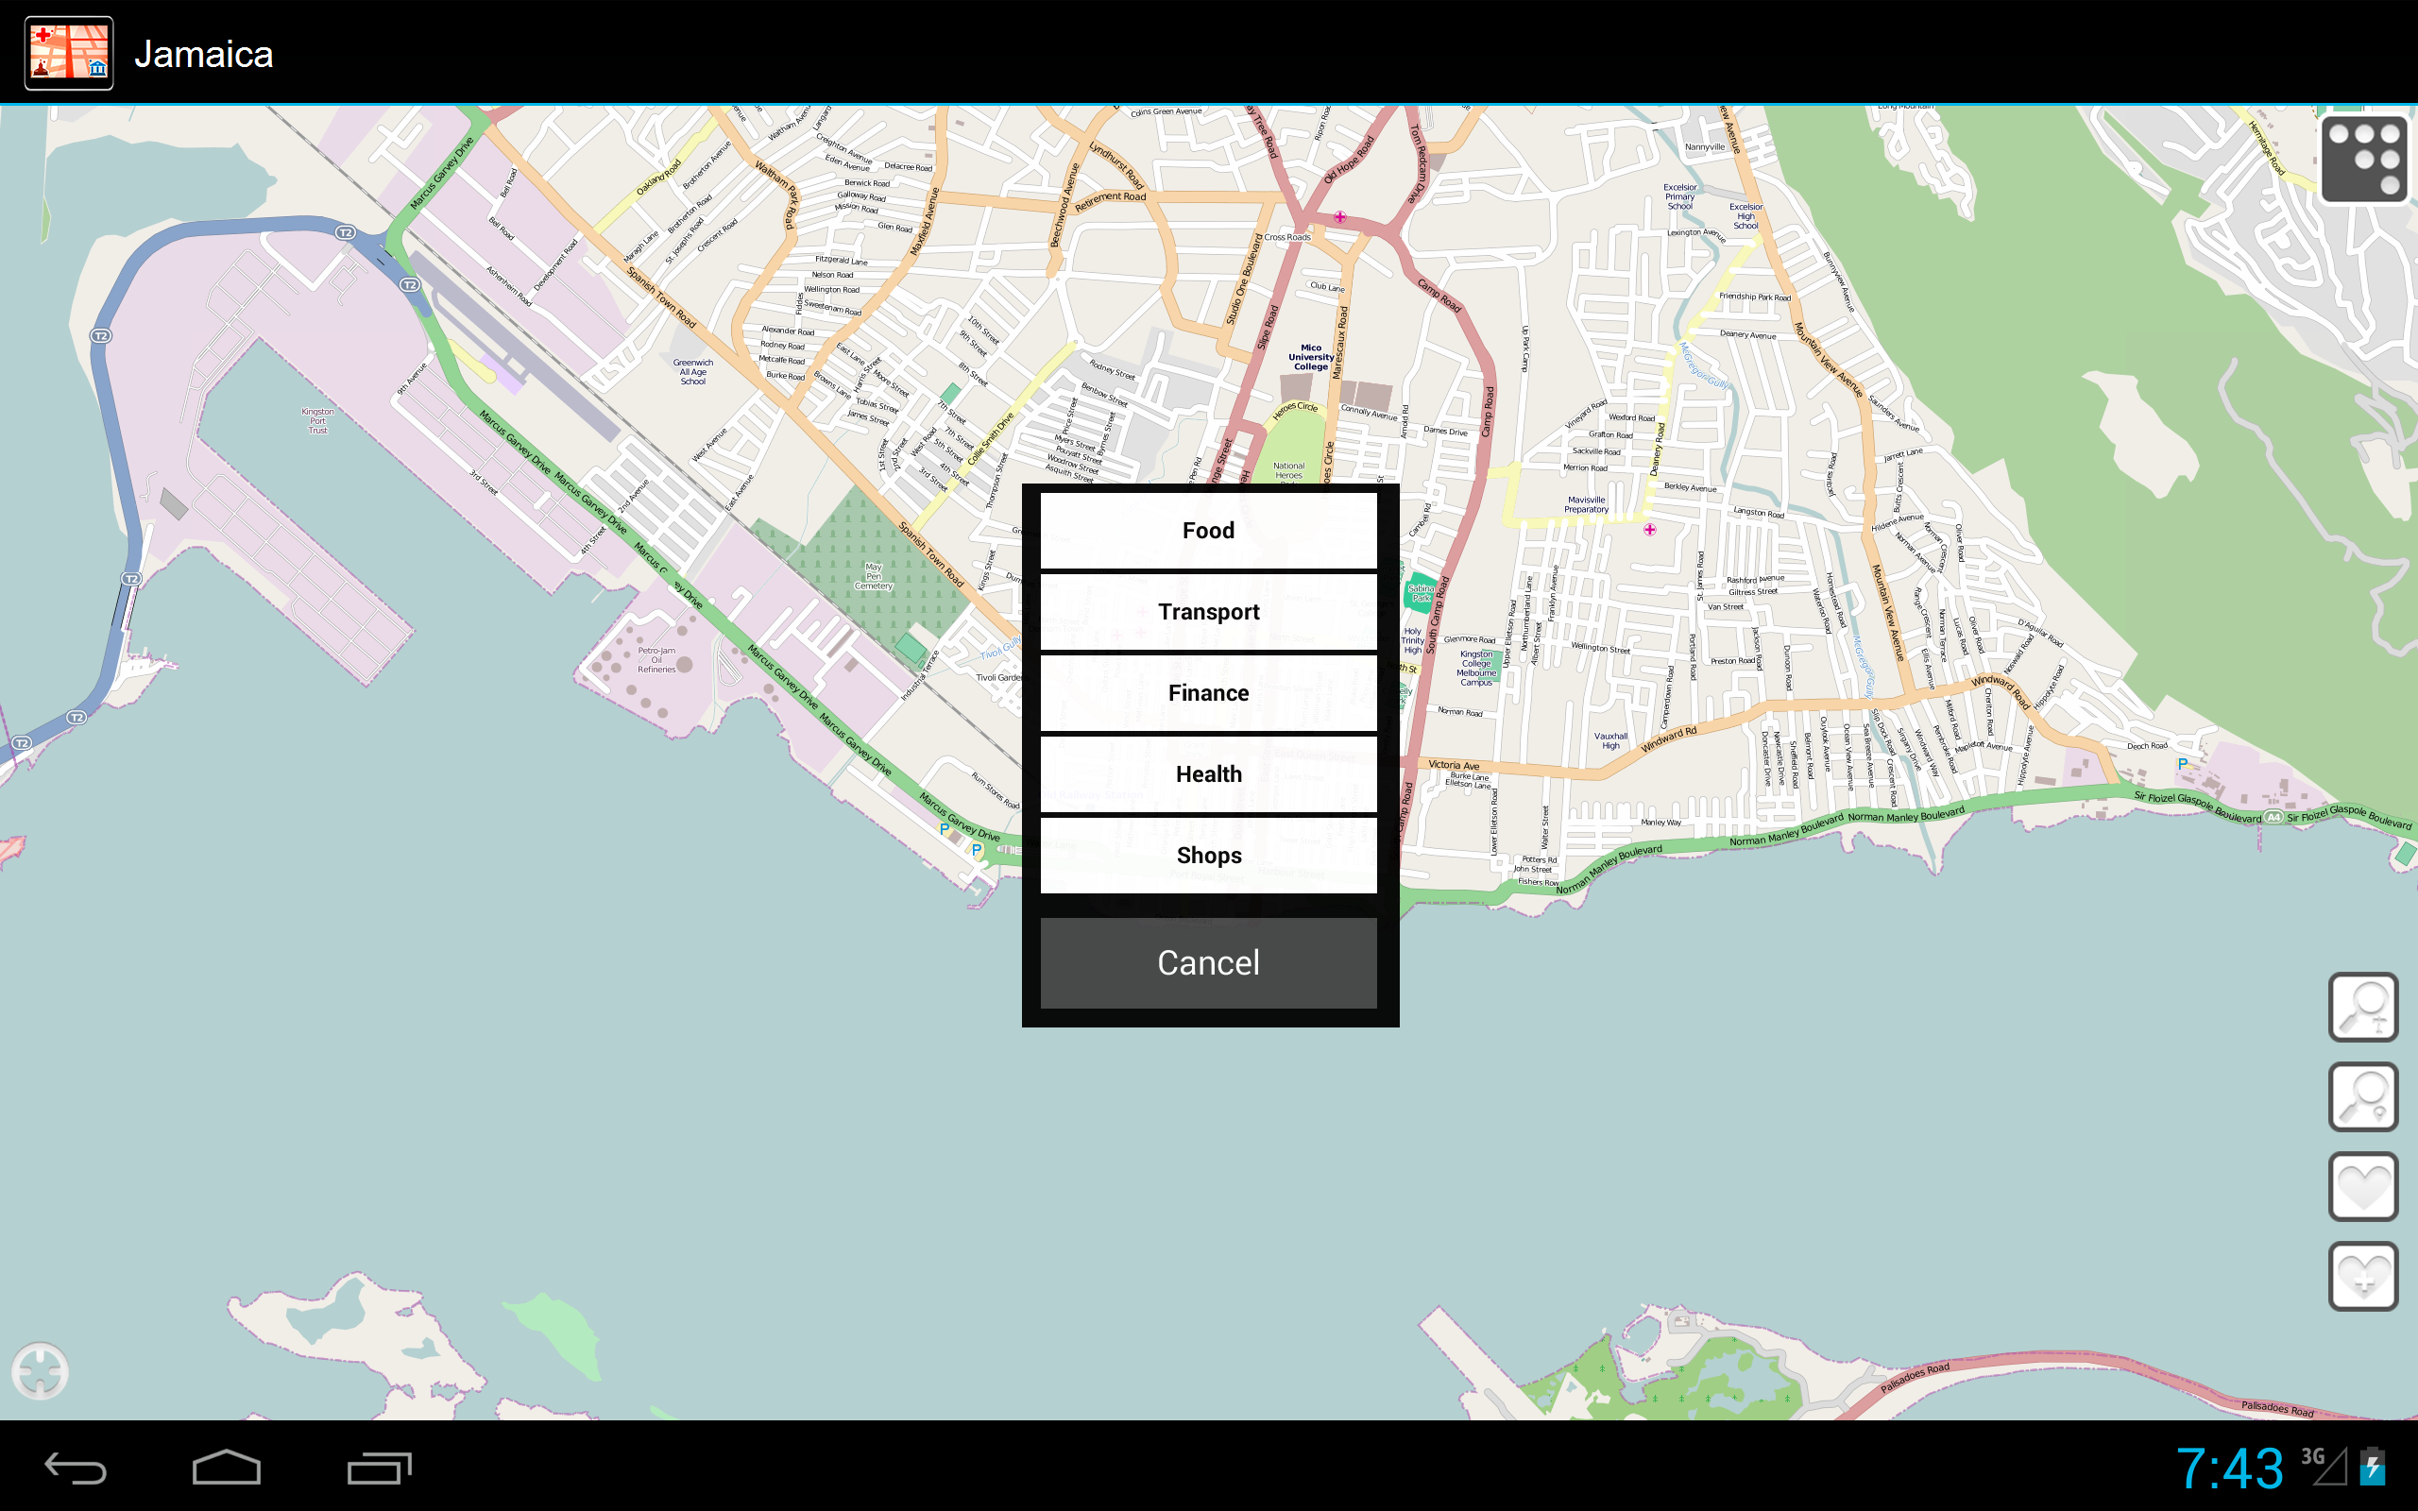
Task: Tap the clock showing 7:43
Action: click(2229, 1468)
